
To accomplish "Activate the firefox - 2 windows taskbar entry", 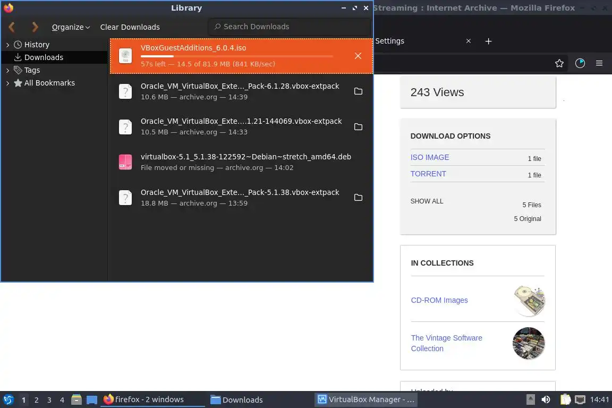I will point(152,399).
